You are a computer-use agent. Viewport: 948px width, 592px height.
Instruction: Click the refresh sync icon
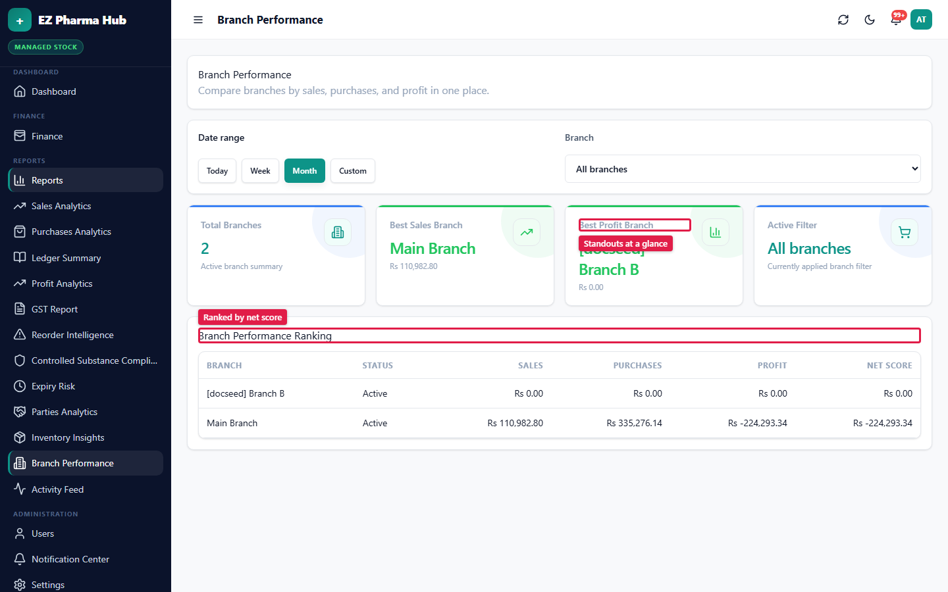click(843, 20)
